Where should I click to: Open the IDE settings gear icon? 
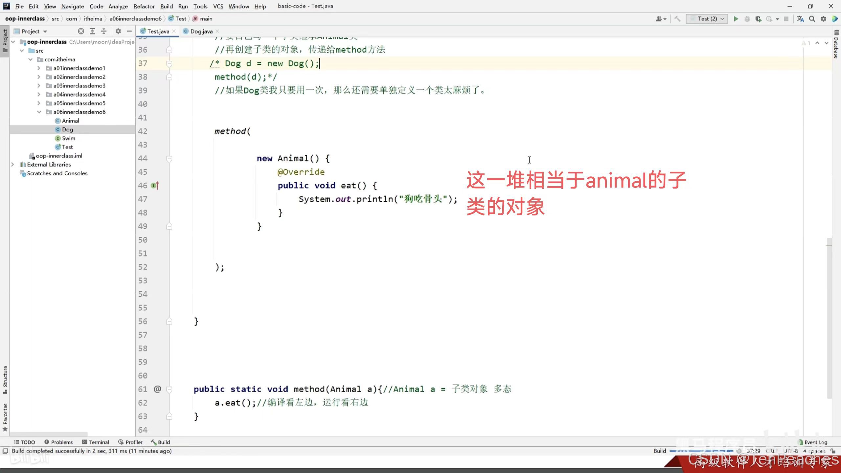click(823, 19)
